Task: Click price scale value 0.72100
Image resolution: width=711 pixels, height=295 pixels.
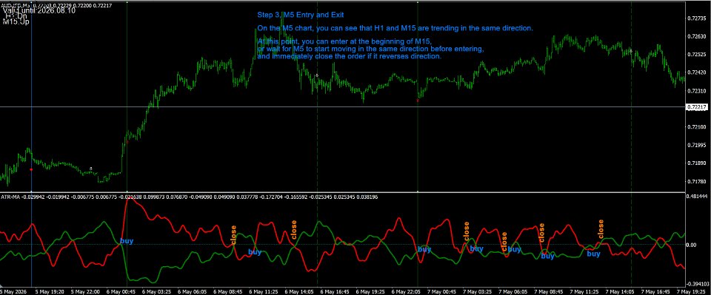Action: (696, 128)
